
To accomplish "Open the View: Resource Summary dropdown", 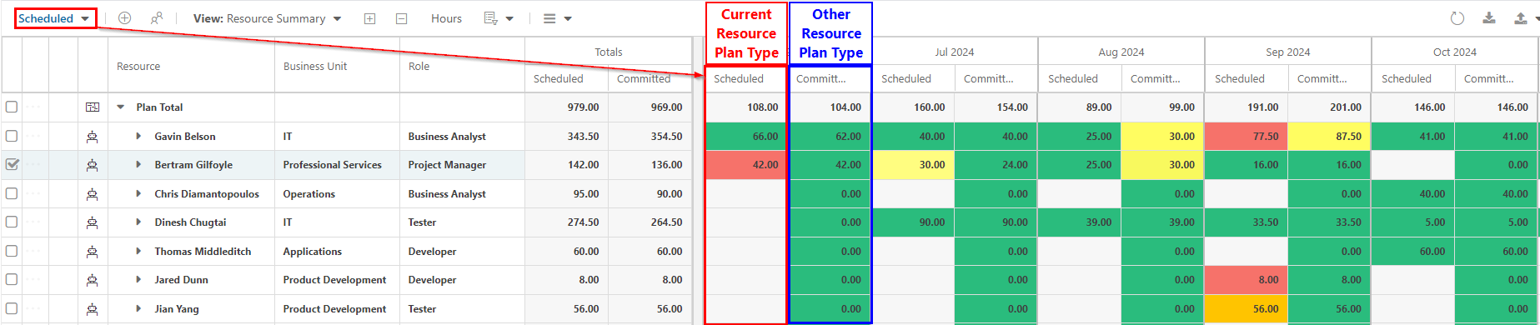I will (267, 18).
